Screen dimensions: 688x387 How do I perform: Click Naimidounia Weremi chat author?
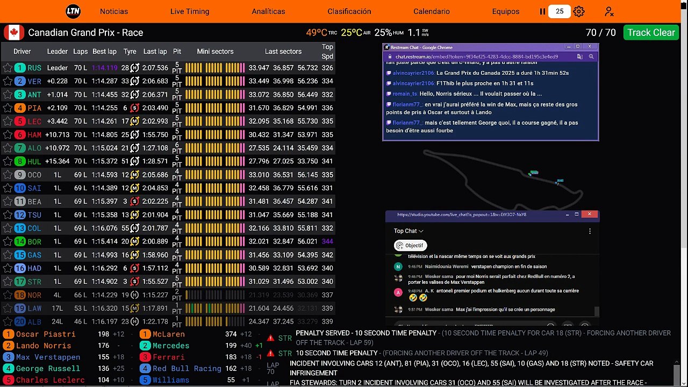[x=447, y=267]
